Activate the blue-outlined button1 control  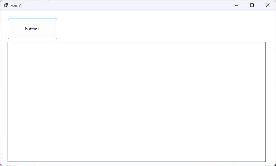33,29
